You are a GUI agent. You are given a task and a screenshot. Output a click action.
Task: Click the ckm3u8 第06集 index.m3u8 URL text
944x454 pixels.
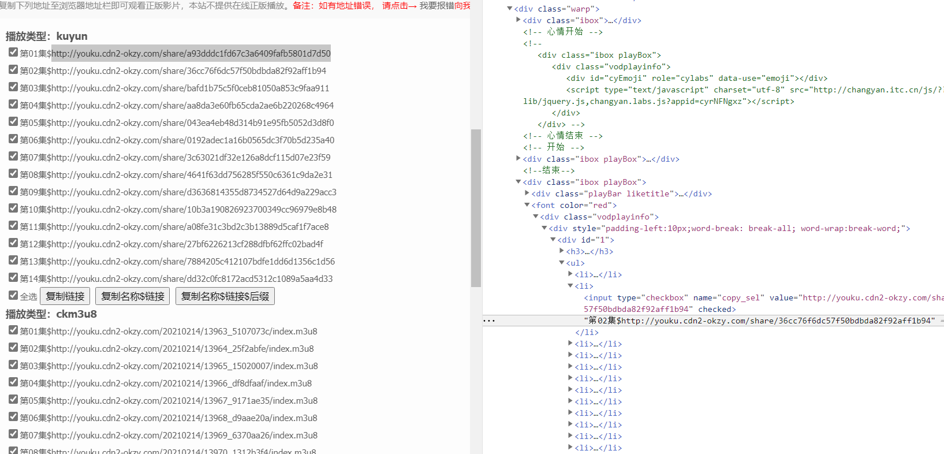184,418
